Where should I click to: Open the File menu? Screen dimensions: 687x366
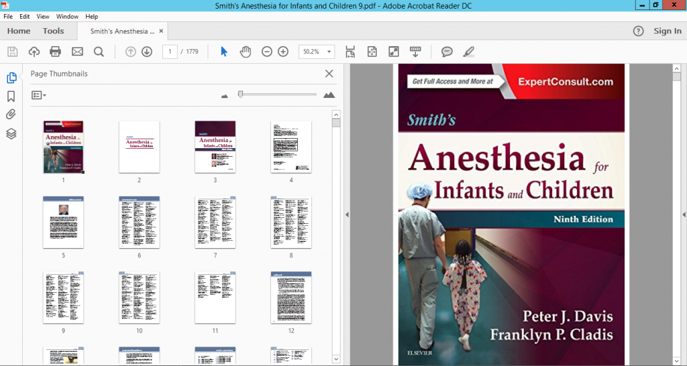click(x=8, y=16)
